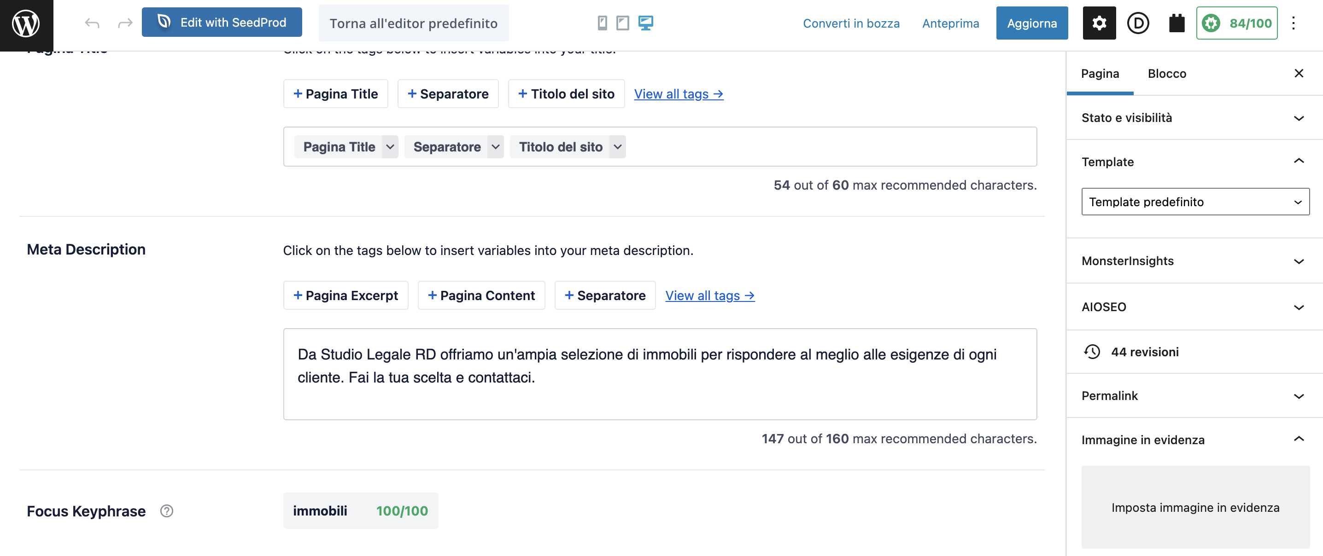Open Separatore tag dropdown arrow
The width and height of the screenshot is (1323, 556).
tap(495, 147)
